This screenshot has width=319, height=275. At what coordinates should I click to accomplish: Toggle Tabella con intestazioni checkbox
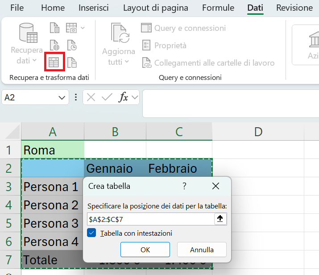pos(91,233)
